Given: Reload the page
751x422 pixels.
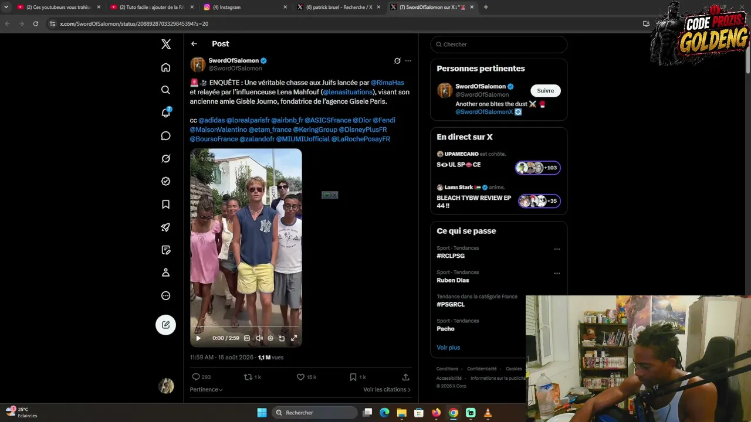Looking at the screenshot, I should point(36,23).
